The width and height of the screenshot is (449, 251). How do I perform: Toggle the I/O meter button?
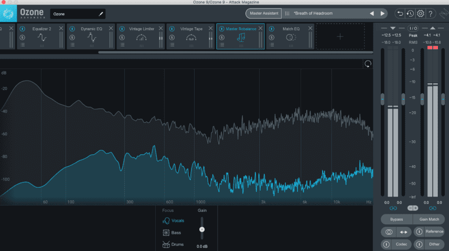point(413,28)
